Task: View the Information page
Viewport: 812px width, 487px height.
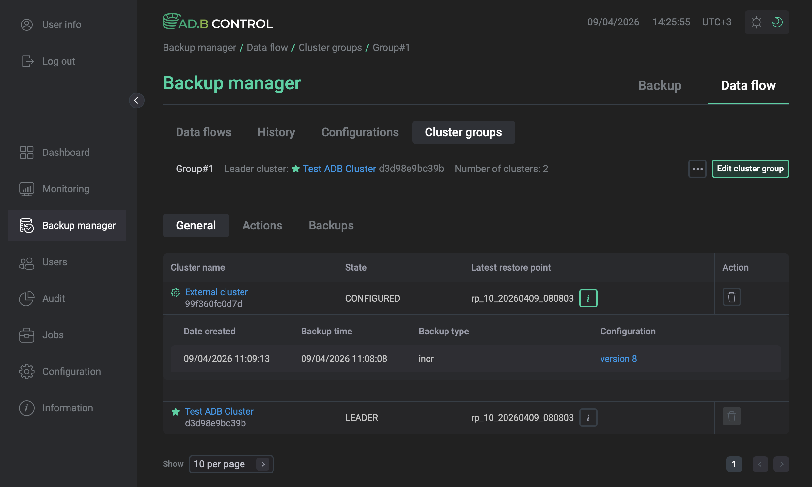Action: (67, 408)
